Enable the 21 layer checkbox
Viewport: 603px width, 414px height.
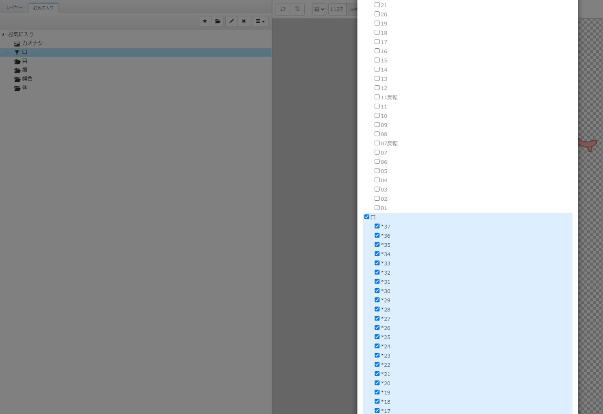coord(377,5)
